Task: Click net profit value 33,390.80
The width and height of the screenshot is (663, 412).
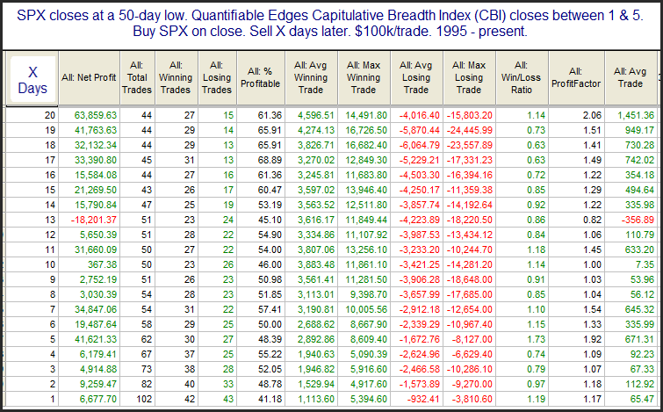Action: (x=96, y=160)
